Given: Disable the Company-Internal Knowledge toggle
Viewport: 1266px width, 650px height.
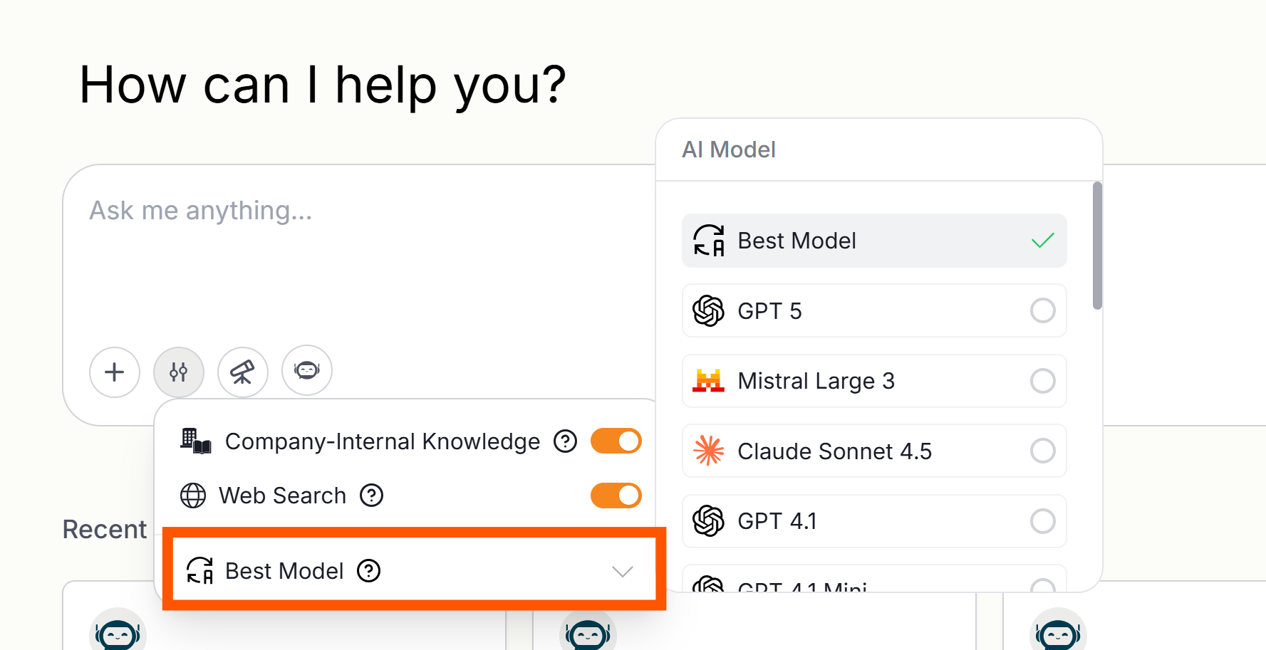Looking at the screenshot, I should pos(616,441).
